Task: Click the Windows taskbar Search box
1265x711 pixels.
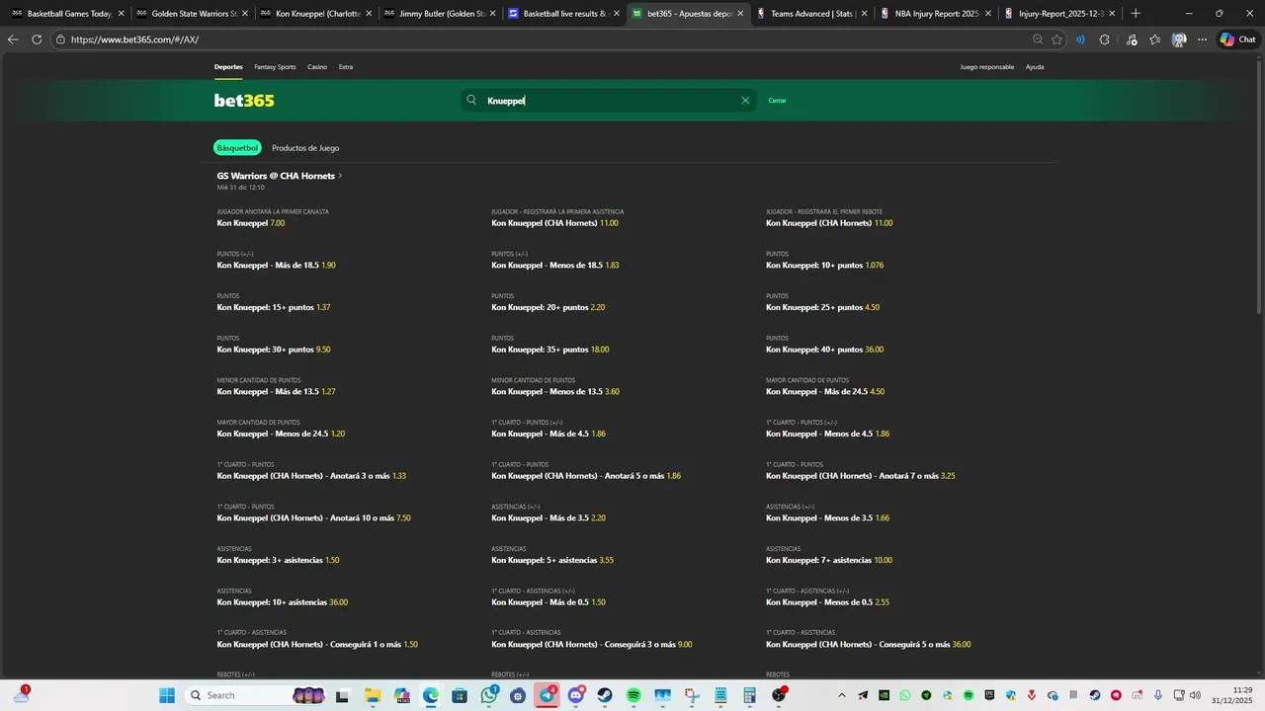Action: pyautogui.click(x=255, y=695)
